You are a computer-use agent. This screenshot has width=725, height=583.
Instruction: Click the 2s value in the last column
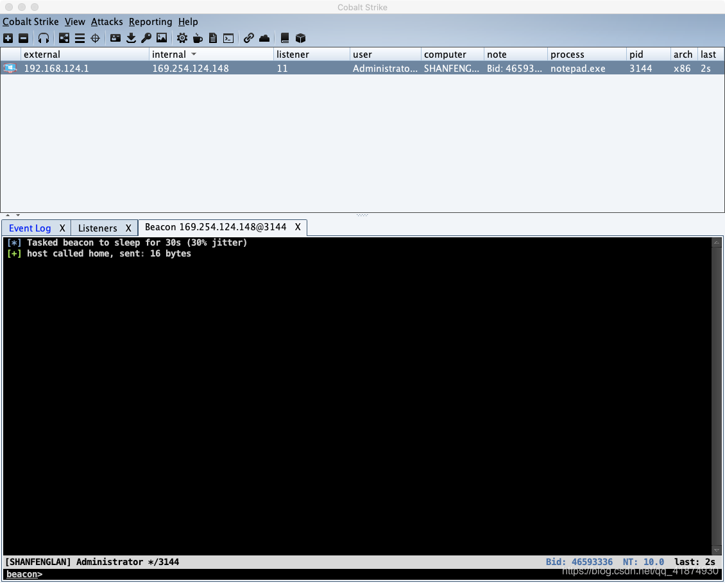point(706,69)
